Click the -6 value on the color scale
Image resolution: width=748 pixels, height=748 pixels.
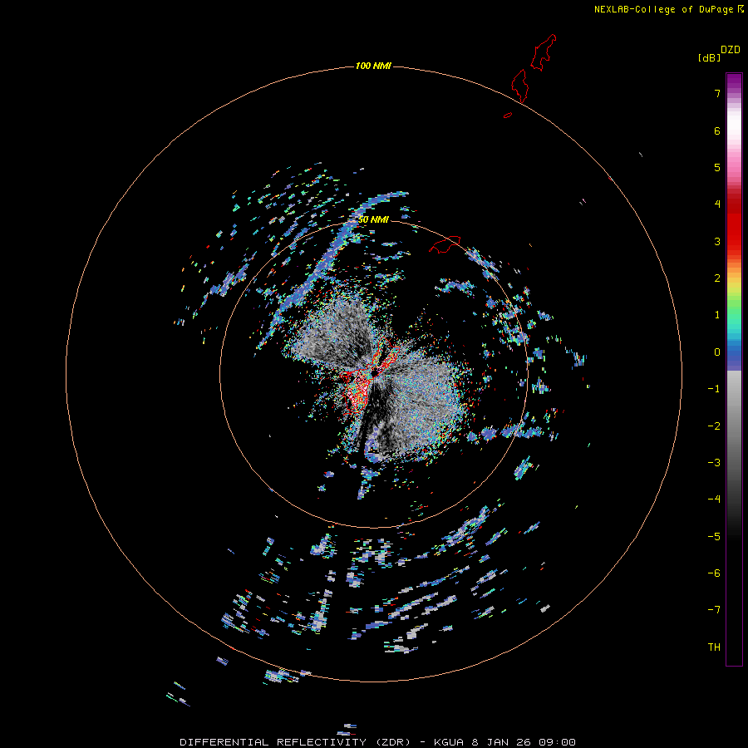click(714, 573)
